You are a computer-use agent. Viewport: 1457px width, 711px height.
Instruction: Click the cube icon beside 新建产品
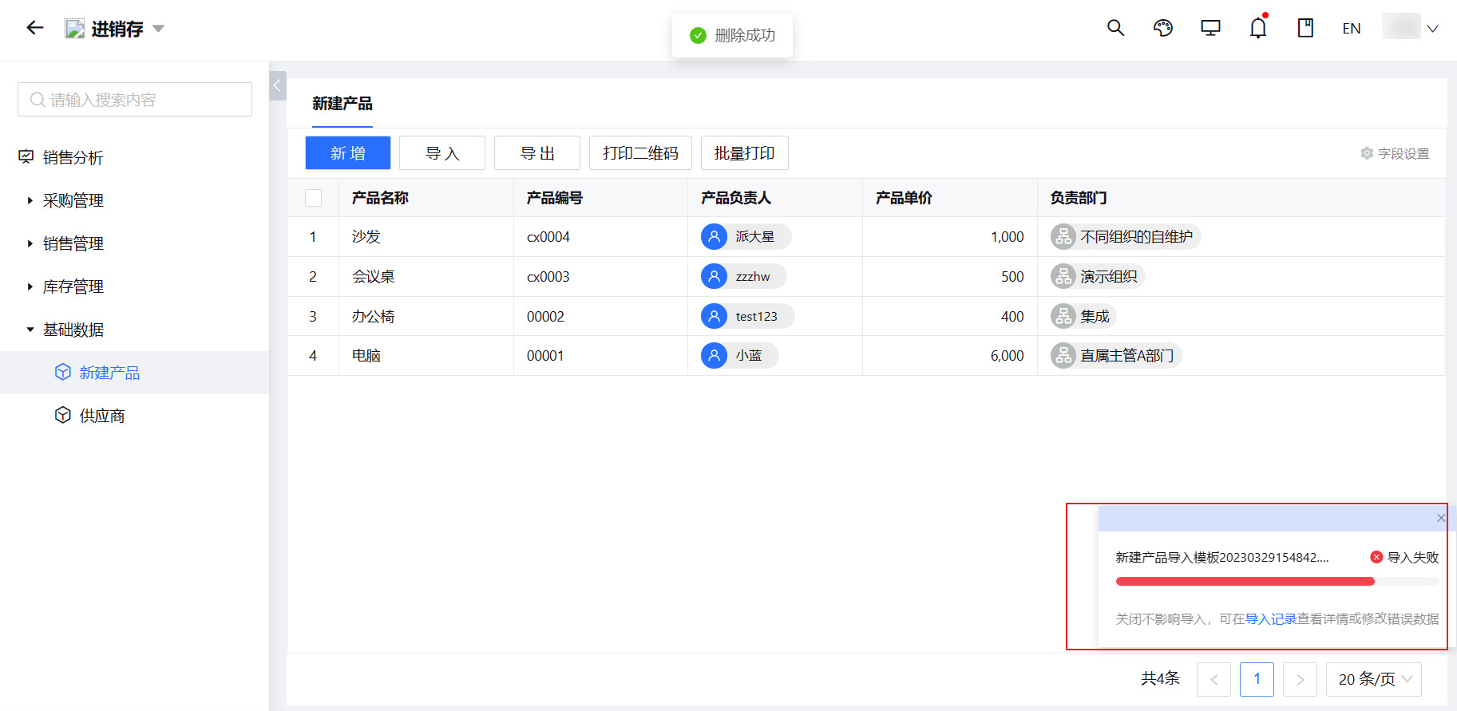(x=63, y=372)
